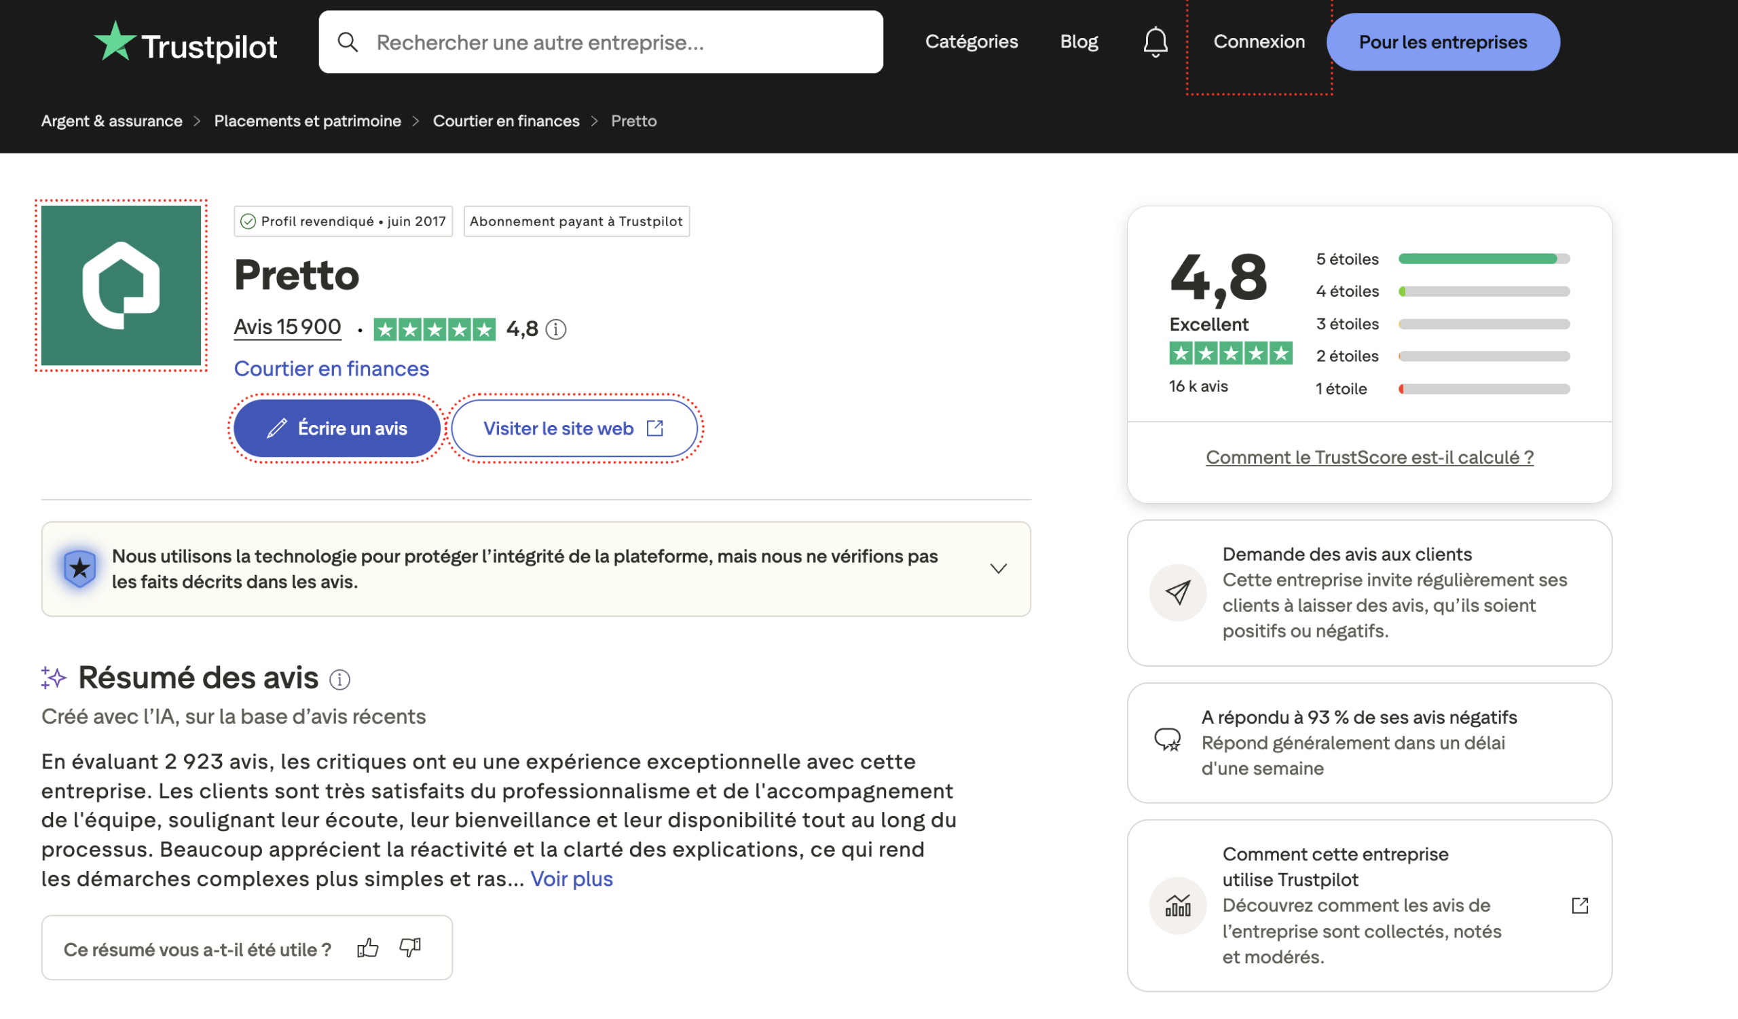The height and width of the screenshot is (1019, 1738).
Task: Select the 2 étoiles row
Action: (1442, 356)
